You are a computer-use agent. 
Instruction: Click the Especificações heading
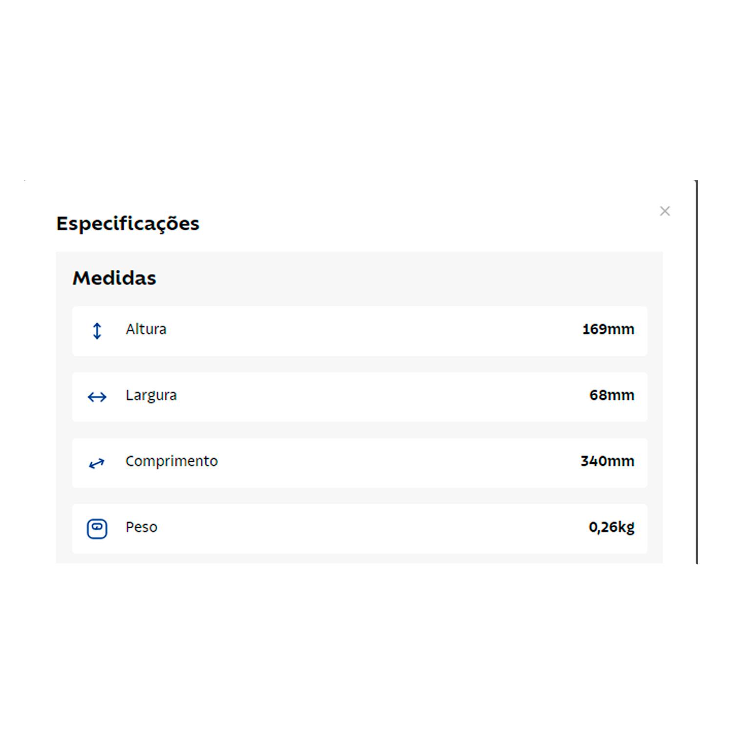pyautogui.click(x=128, y=224)
